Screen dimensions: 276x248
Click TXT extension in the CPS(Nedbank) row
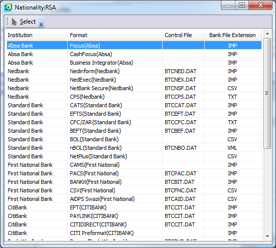(x=232, y=97)
